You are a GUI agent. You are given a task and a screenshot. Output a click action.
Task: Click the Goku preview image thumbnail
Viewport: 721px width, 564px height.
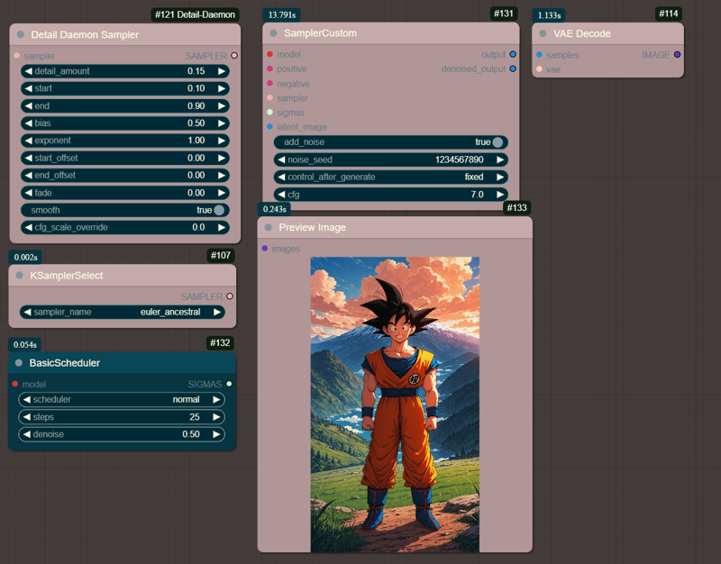(x=395, y=405)
